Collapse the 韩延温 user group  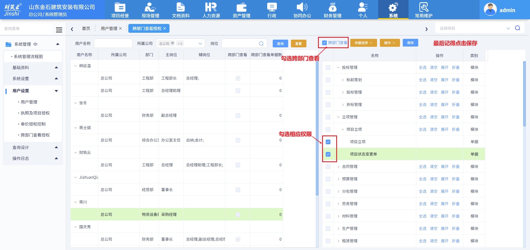pos(76,66)
